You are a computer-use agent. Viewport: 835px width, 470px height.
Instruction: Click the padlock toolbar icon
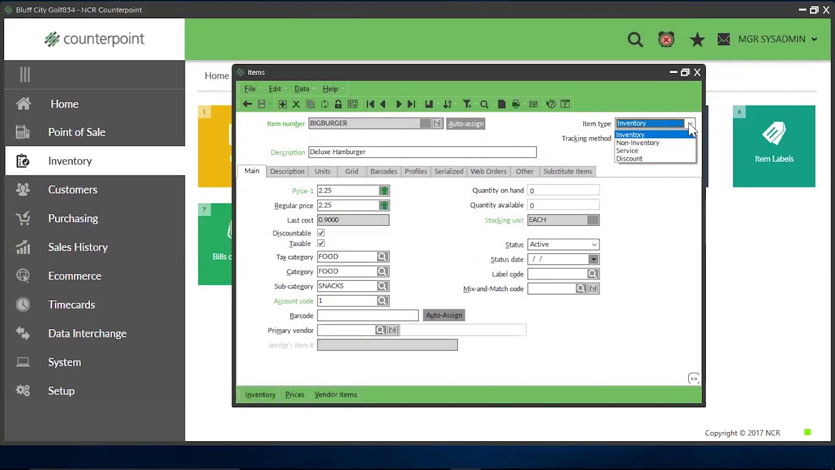pos(338,104)
